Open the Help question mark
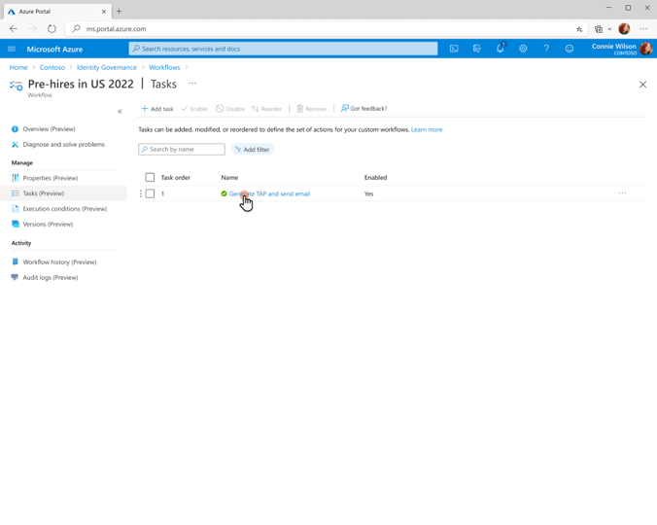Screen dimensions: 657x525 click(546, 49)
